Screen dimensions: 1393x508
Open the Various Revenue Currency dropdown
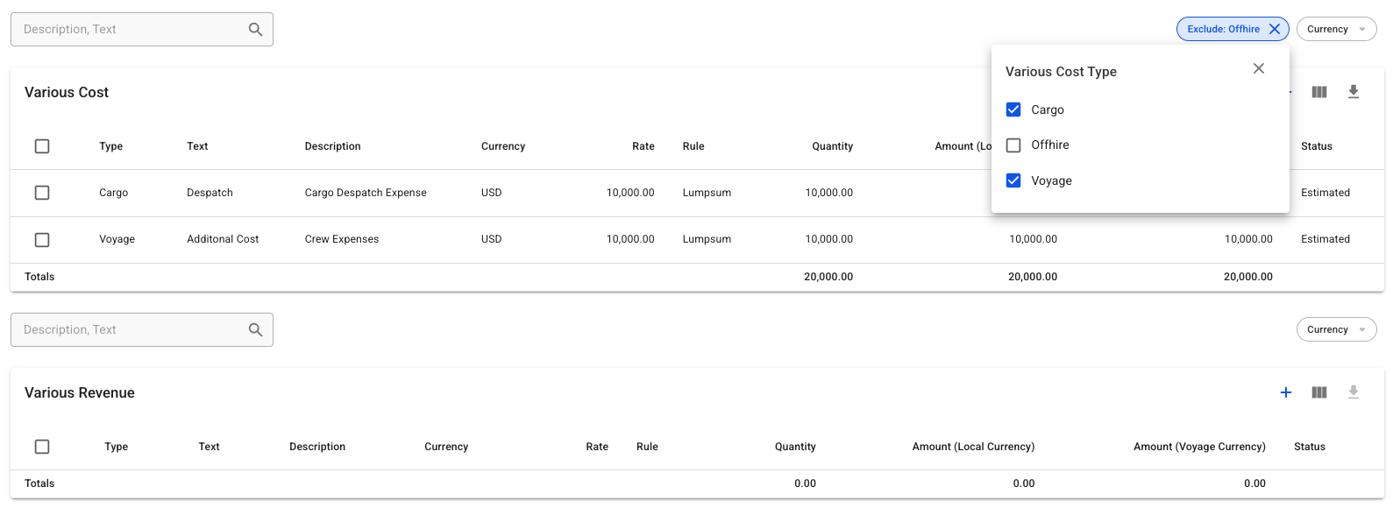1336,330
